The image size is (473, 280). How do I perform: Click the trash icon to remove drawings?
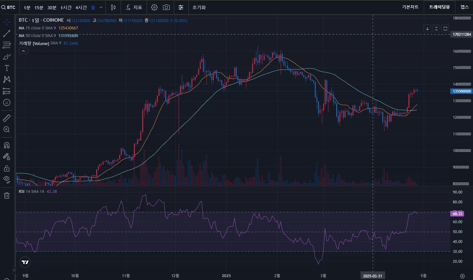tap(7, 195)
